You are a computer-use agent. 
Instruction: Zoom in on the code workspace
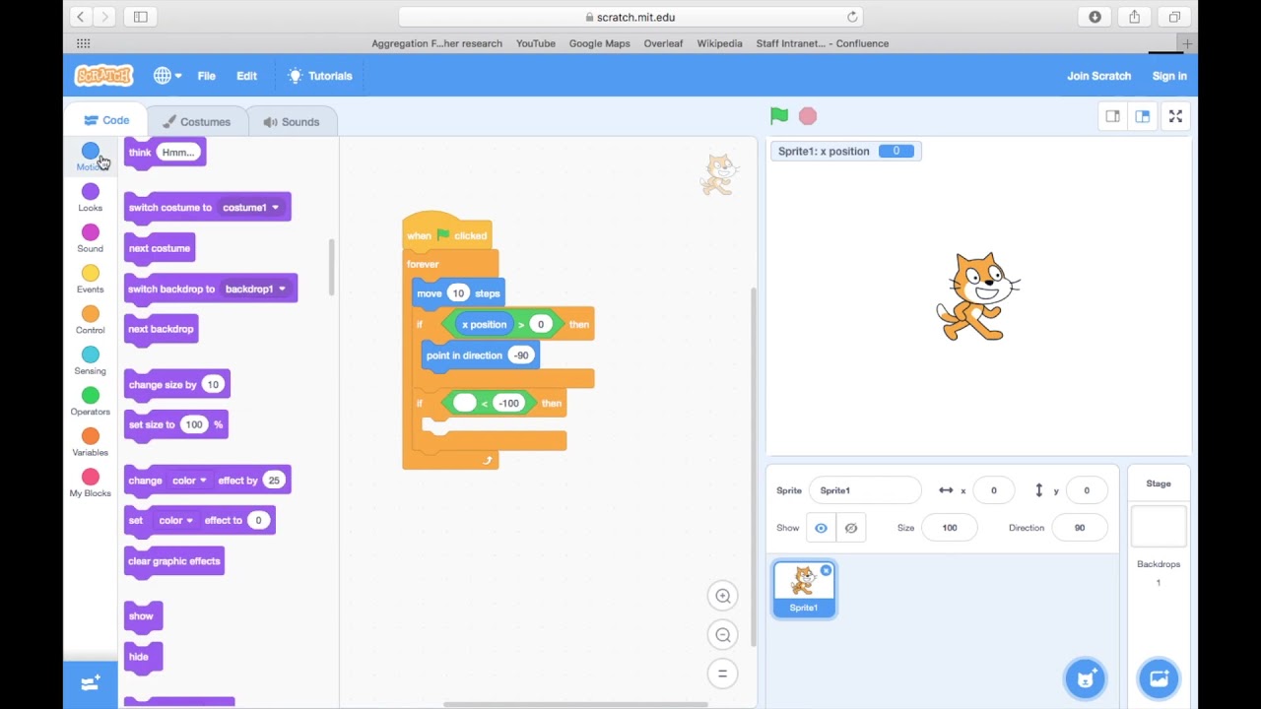(x=722, y=596)
